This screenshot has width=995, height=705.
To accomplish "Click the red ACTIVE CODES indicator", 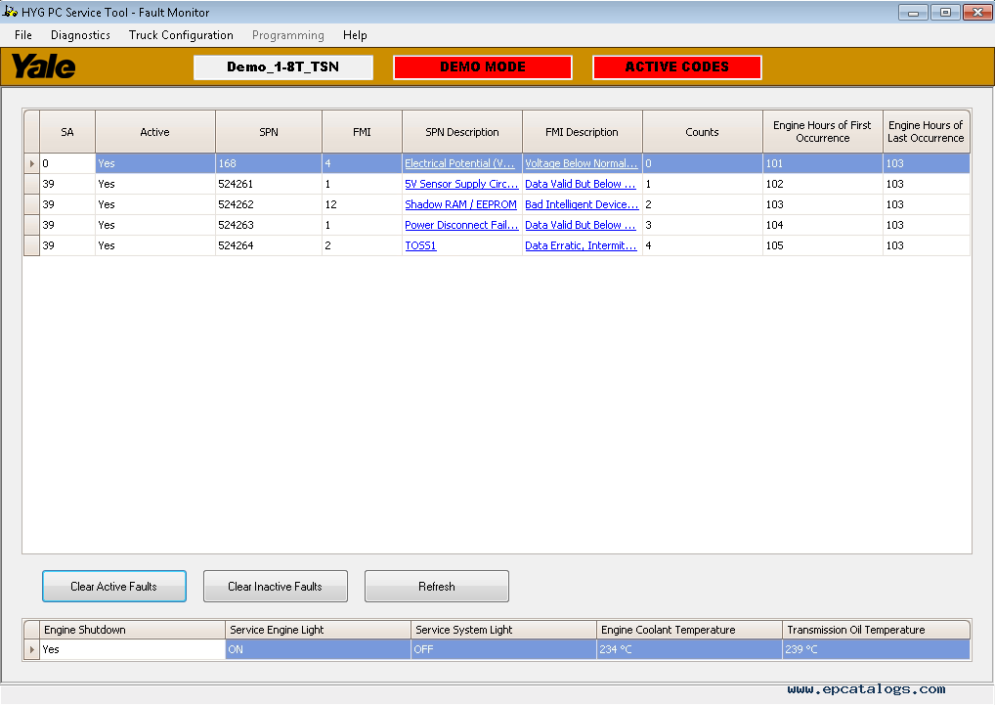I will pos(676,67).
